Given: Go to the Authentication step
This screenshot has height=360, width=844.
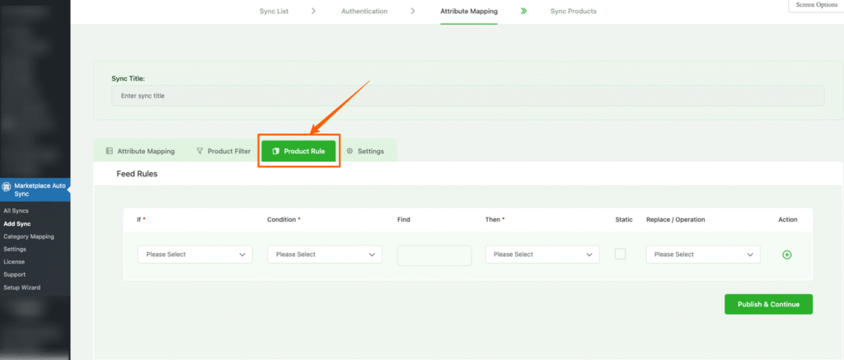Looking at the screenshot, I should tap(364, 11).
